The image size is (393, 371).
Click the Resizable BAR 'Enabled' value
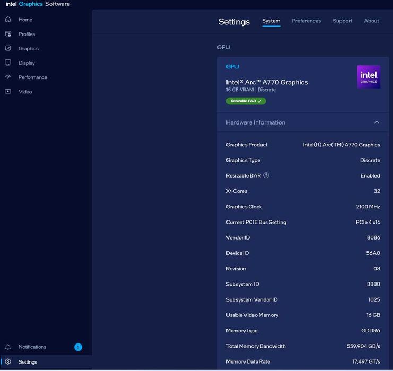(370, 175)
